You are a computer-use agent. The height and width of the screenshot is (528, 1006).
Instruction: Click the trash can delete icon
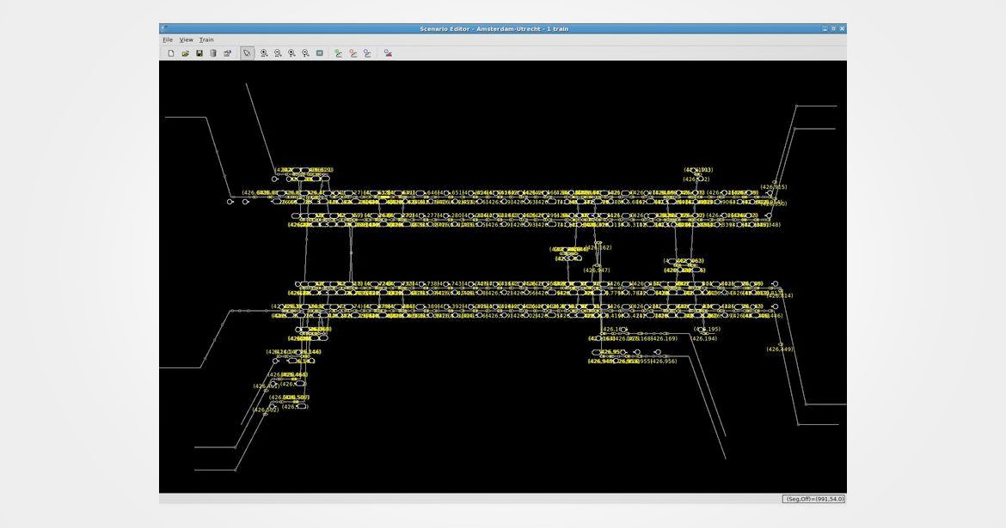pos(213,53)
